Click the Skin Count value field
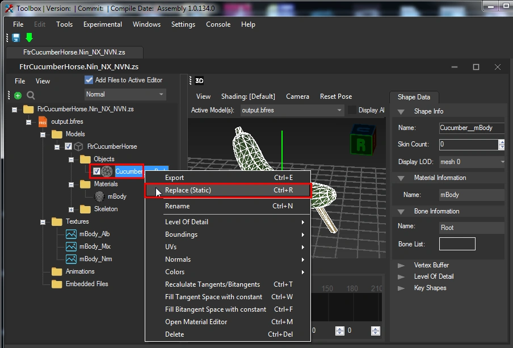This screenshot has width=513, height=348. [x=469, y=144]
